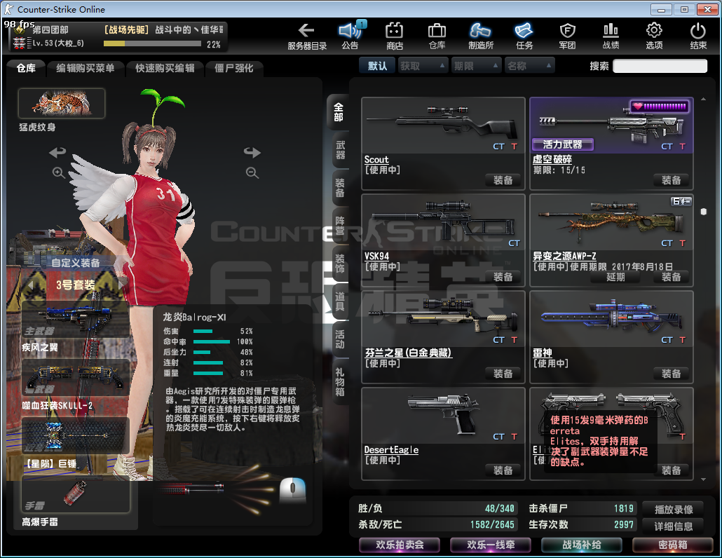The image size is (722, 558).
Task: Expand the 获取 sort dropdown
Action: (423, 67)
